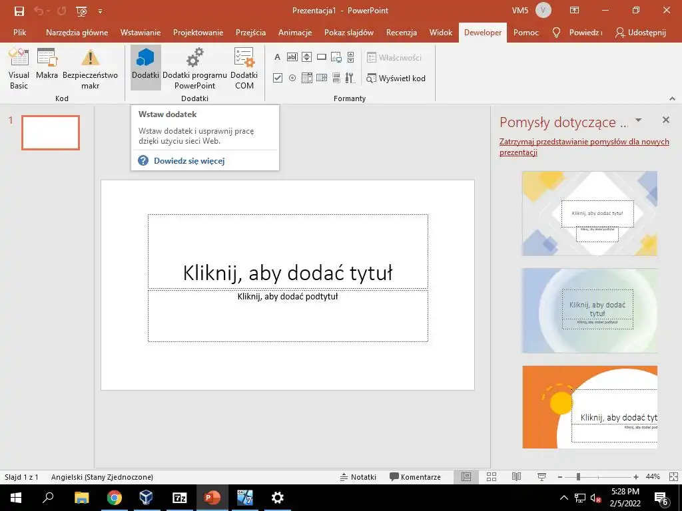This screenshot has height=511, width=682.
Task: Switch to Animacje tab
Action: pos(295,32)
